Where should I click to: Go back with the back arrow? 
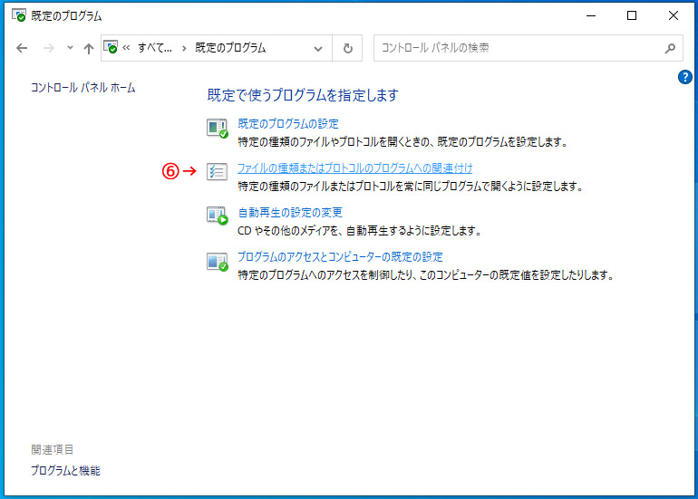tap(22, 48)
